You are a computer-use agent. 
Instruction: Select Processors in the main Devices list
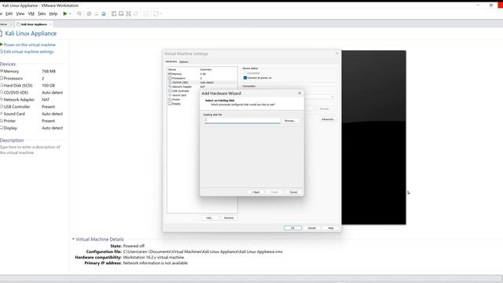coord(32,79)
